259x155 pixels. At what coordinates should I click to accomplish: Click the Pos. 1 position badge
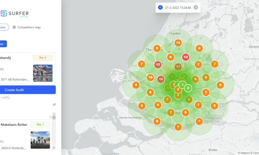click(x=40, y=124)
